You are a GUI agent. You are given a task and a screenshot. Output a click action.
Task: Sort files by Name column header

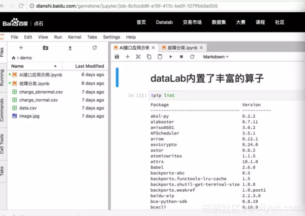point(35,66)
